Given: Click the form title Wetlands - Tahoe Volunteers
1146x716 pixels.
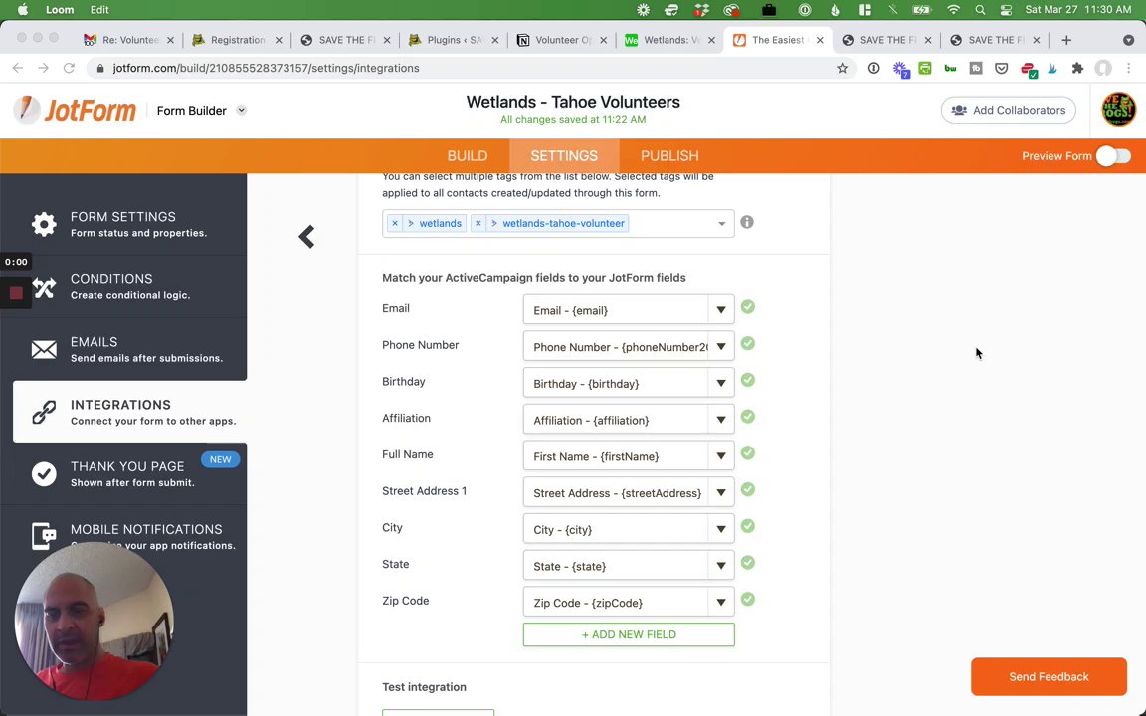Looking at the screenshot, I should click(x=573, y=102).
